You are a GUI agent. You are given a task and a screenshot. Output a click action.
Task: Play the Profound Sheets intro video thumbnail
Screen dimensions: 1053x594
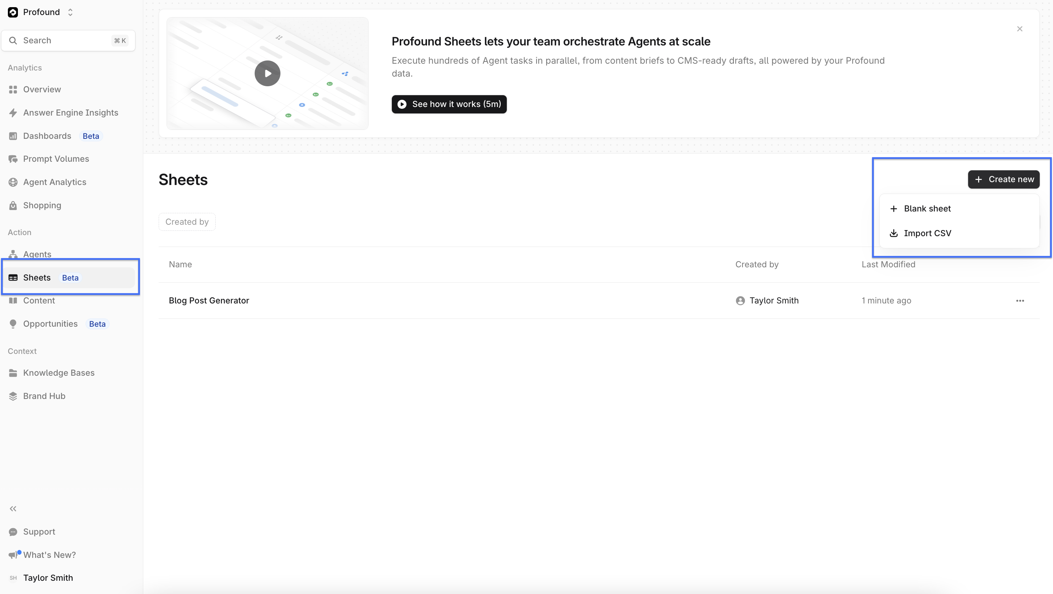pos(267,74)
